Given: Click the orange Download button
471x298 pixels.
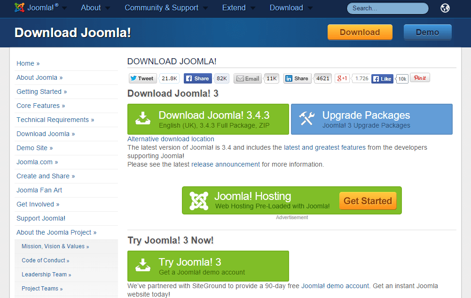Looking at the screenshot, I should tap(360, 32).
